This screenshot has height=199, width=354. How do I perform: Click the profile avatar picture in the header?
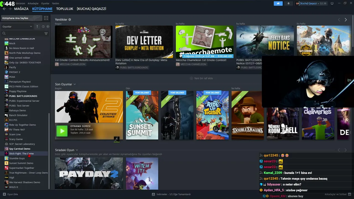coord(298,3)
